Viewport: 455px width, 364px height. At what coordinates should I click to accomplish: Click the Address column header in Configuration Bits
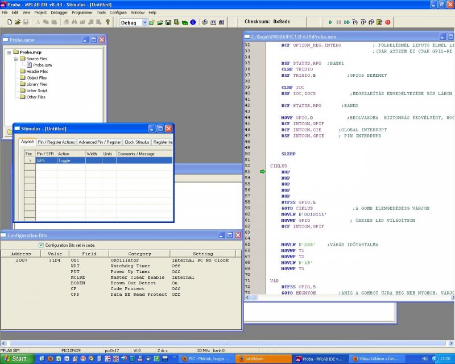pos(20,254)
